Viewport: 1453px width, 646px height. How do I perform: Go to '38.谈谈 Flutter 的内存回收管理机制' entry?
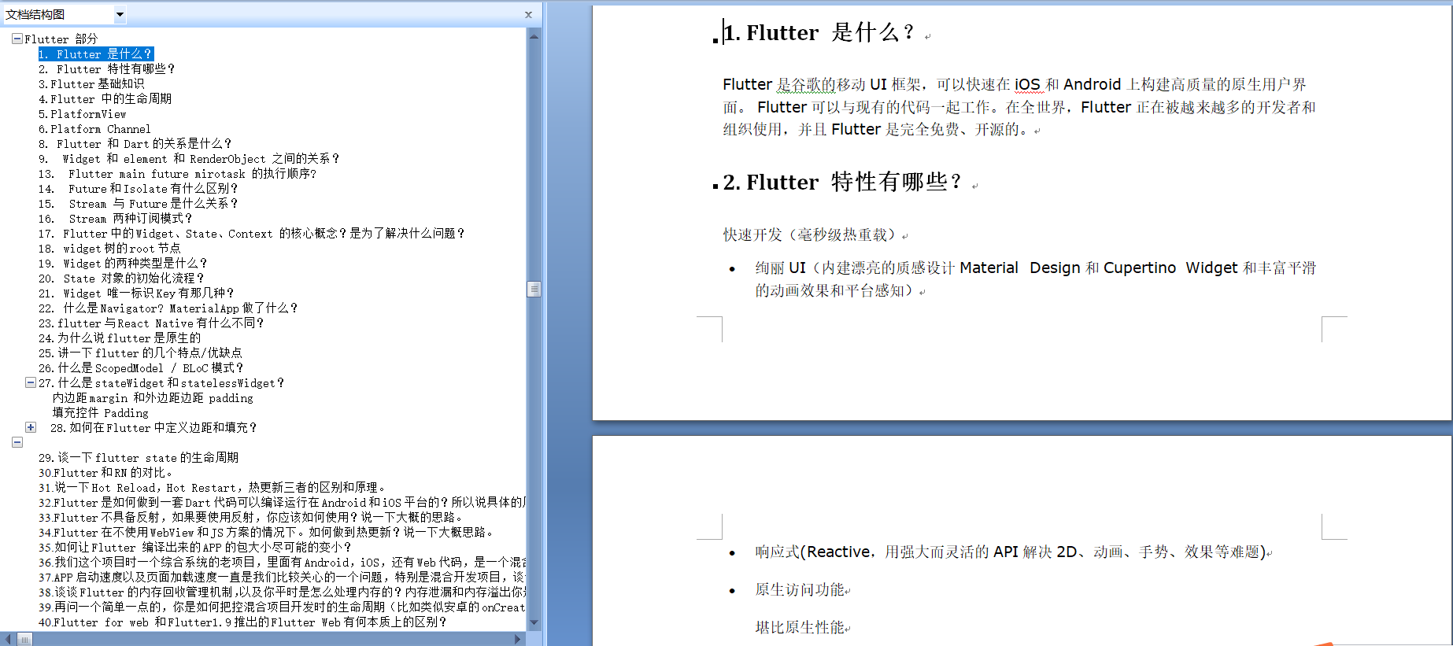tap(282, 592)
